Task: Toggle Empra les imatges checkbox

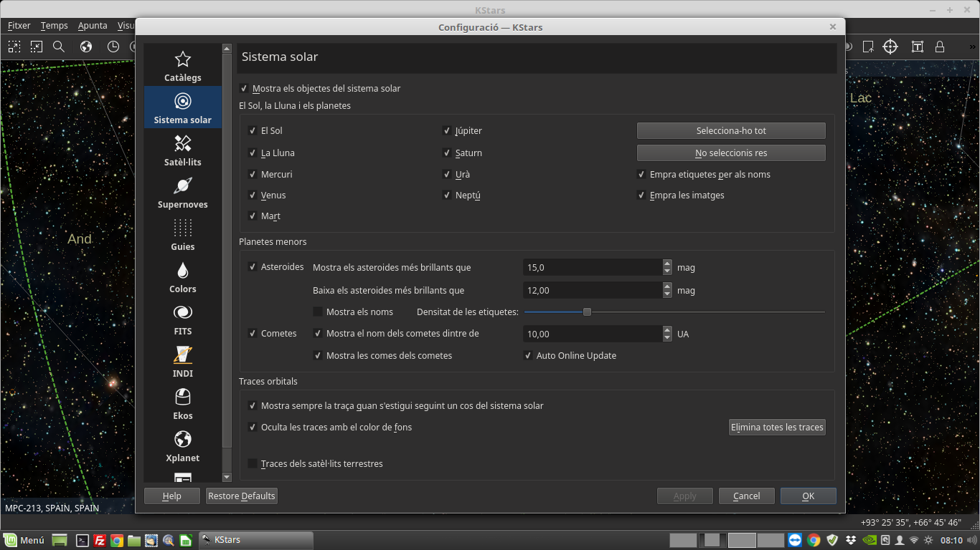Action: [681, 196]
